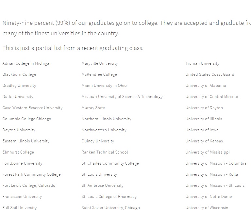Viewport: 251px width, 210px height.
Task: Click the Bradley University entry
Action: click(x=19, y=86)
